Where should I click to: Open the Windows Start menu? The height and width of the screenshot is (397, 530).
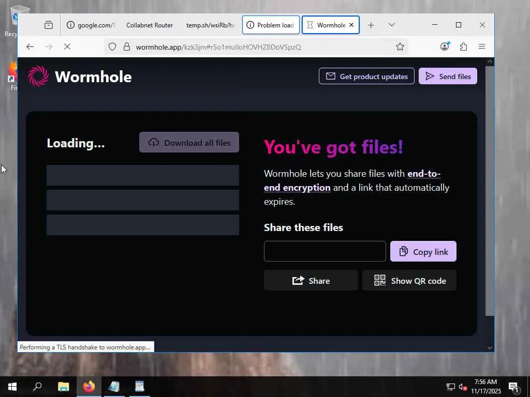click(x=12, y=387)
